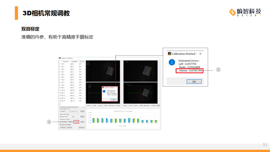270x152 pixels.
Task: Click the Clear button under right camera view
Action: 158,105
